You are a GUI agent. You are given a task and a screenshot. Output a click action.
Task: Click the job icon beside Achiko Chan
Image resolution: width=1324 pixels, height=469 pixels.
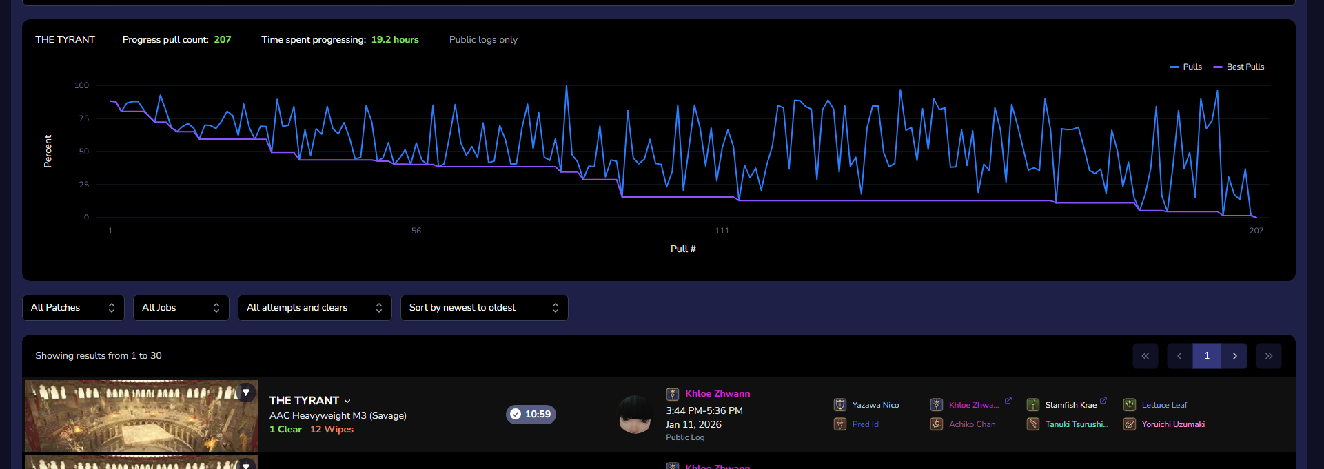pos(937,424)
